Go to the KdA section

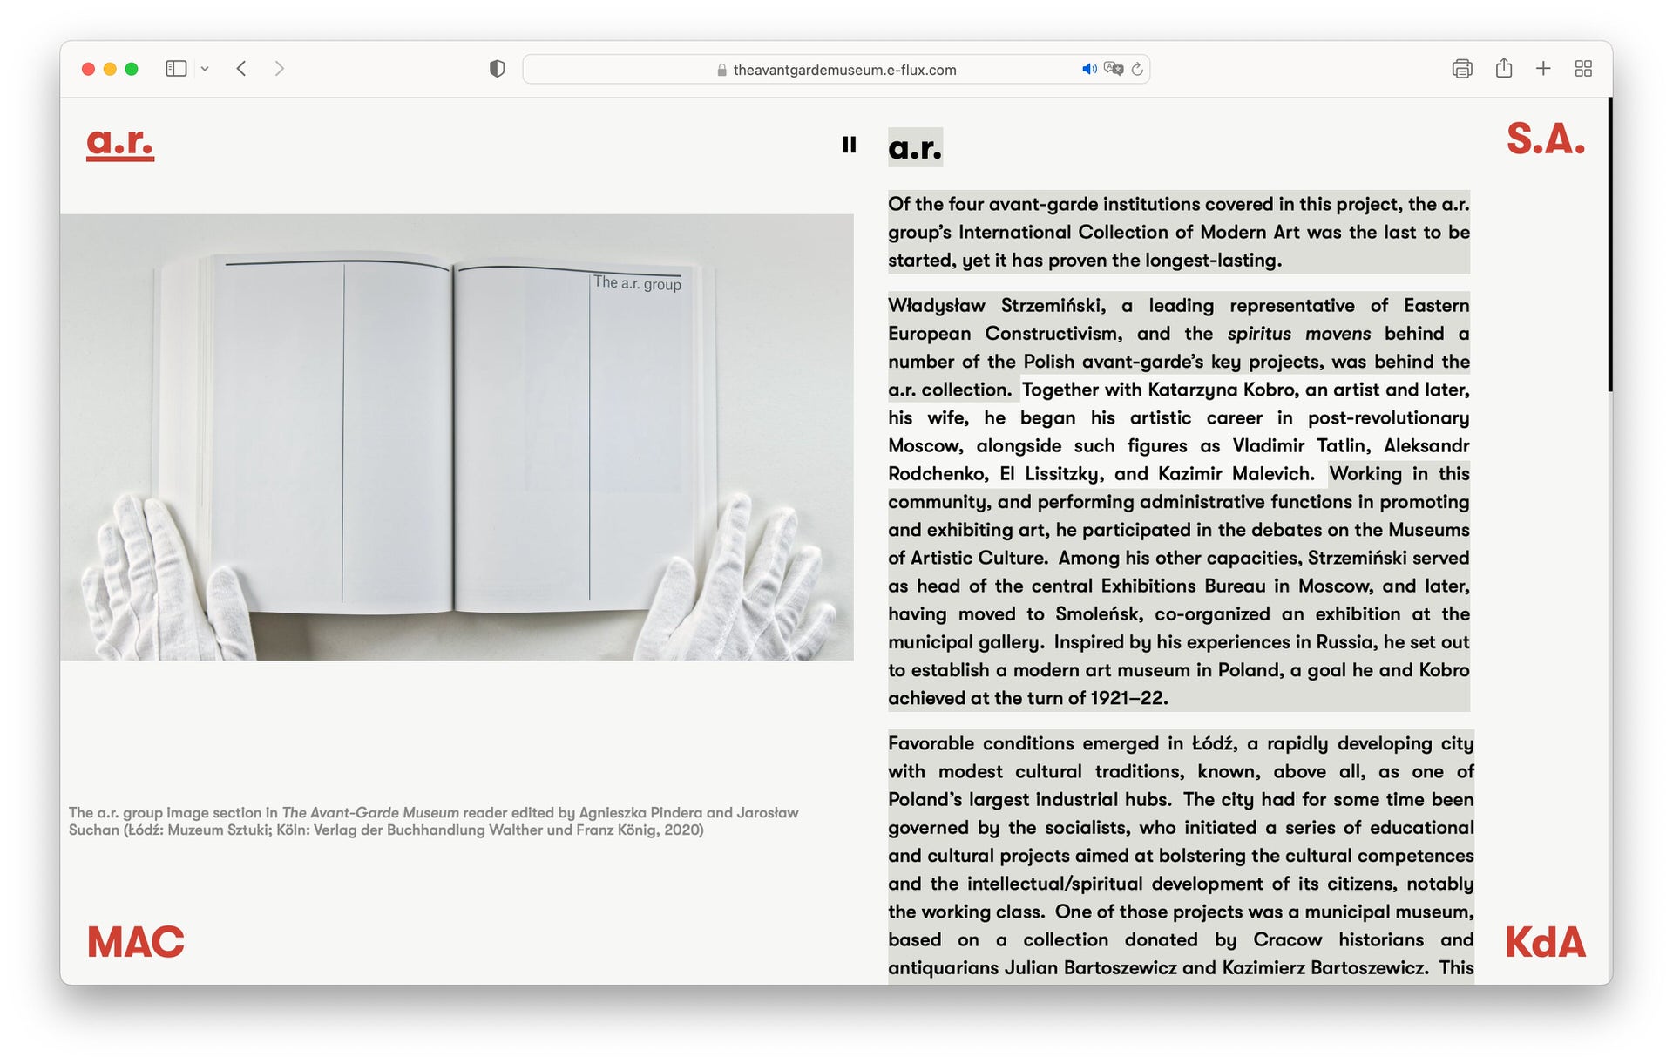tap(1544, 942)
